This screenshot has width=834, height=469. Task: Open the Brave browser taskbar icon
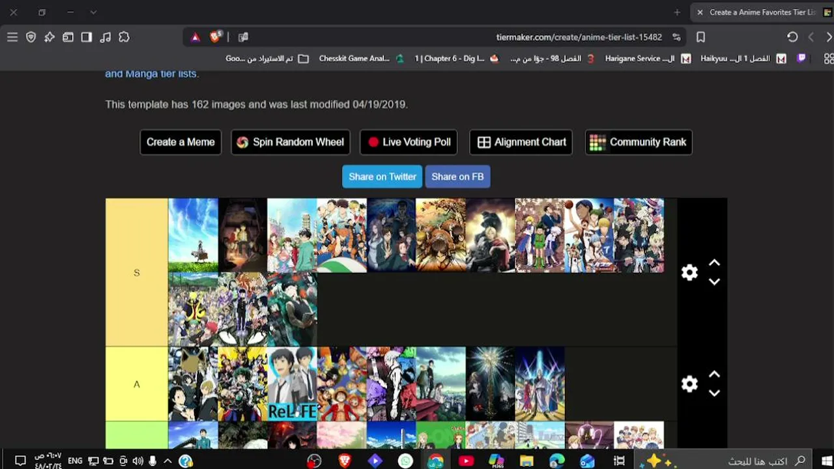click(x=345, y=461)
